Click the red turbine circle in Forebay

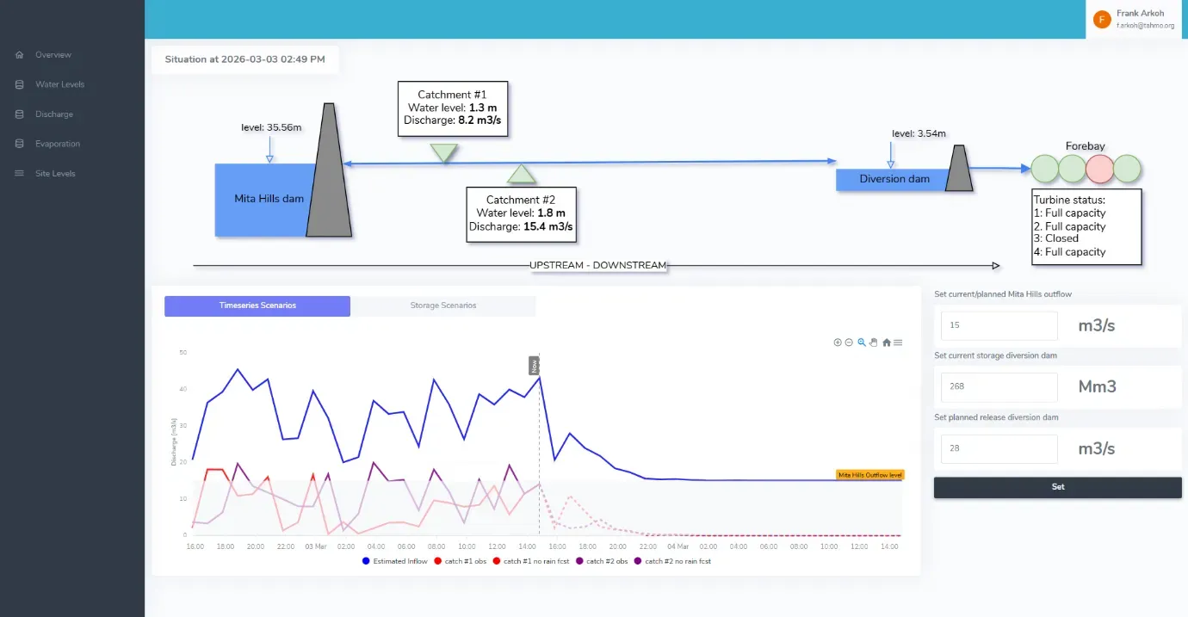click(1099, 168)
